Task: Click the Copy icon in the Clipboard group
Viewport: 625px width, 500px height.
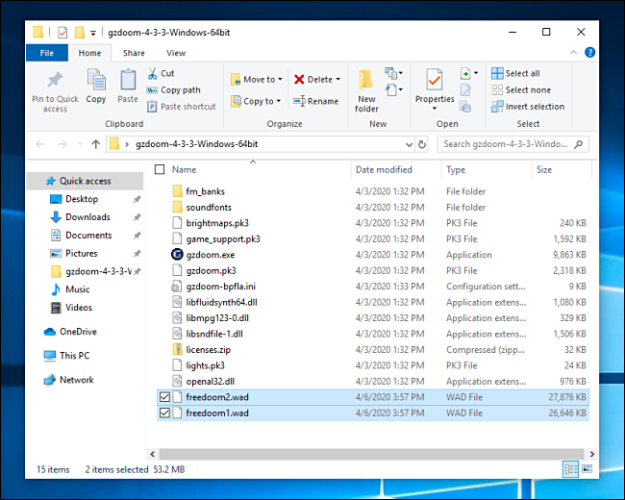Action: tap(96, 81)
